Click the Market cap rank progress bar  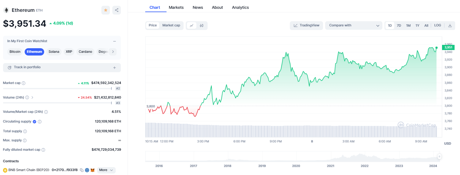coord(57,89)
